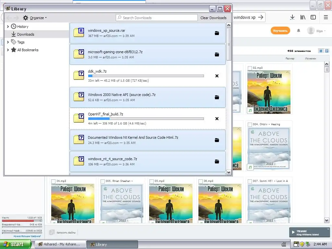332x249 pixels.
Task: Check the 005. Rhian Sheehan checkbox
Action: [102, 181]
